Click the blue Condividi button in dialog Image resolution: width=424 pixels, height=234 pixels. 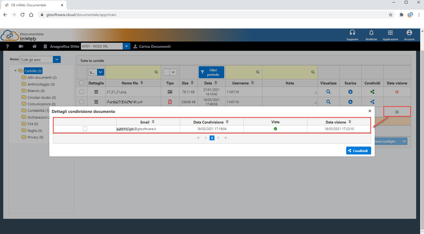pyautogui.click(x=358, y=151)
